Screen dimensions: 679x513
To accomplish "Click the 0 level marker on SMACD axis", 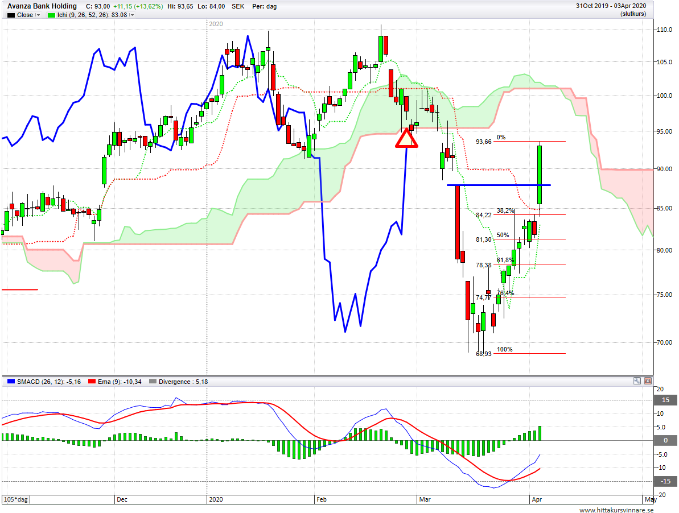I will 665,440.
